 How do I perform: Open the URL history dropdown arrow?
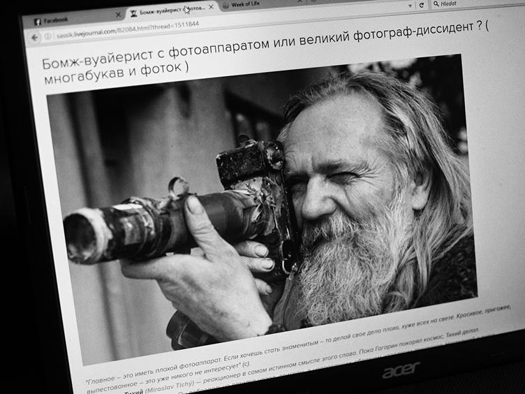410,6
